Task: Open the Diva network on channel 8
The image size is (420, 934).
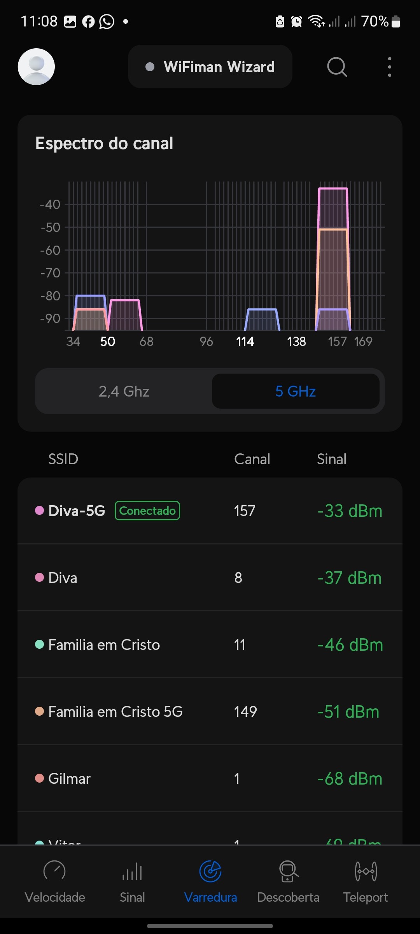Action: (x=210, y=578)
